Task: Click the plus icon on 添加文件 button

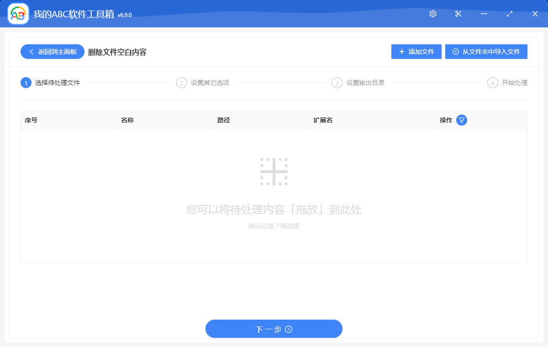Action: pos(402,52)
